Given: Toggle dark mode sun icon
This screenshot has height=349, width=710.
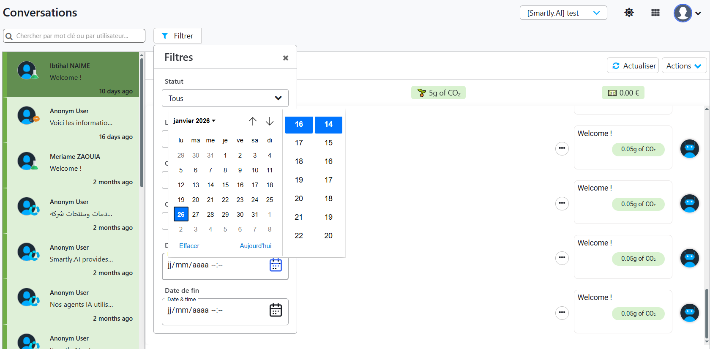Looking at the screenshot, I should [x=629, y=13].
